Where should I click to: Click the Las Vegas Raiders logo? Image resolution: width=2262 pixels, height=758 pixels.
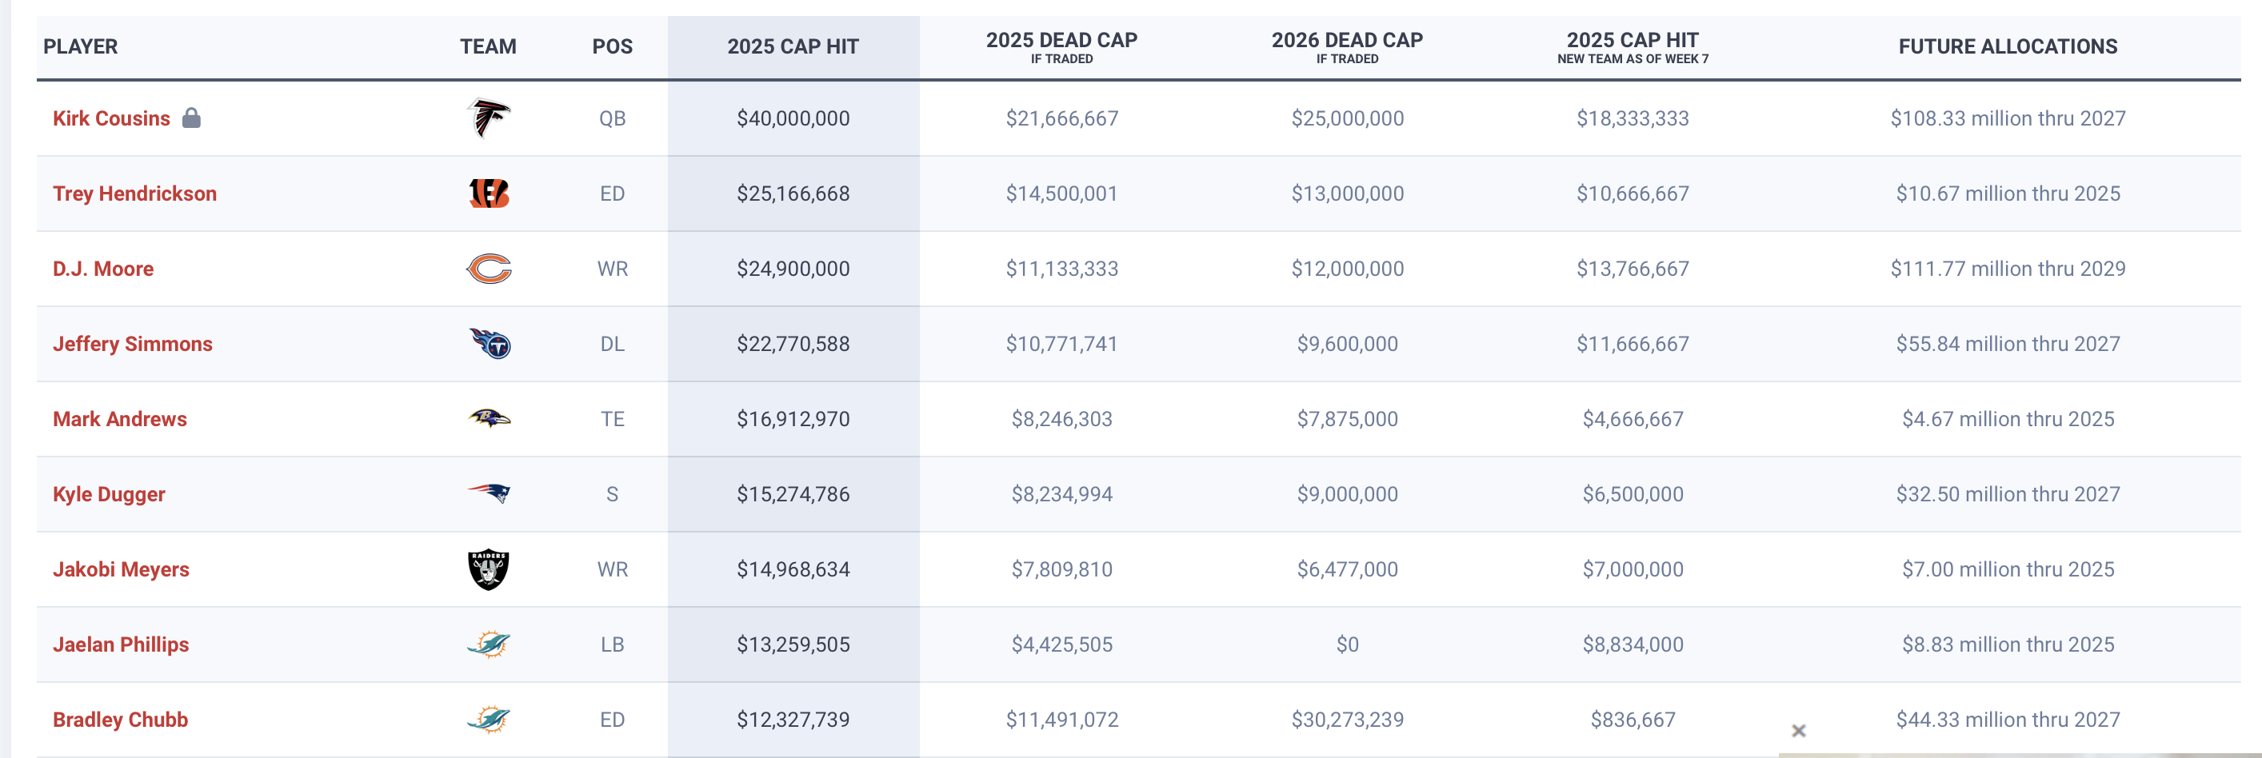coord(488,569)
